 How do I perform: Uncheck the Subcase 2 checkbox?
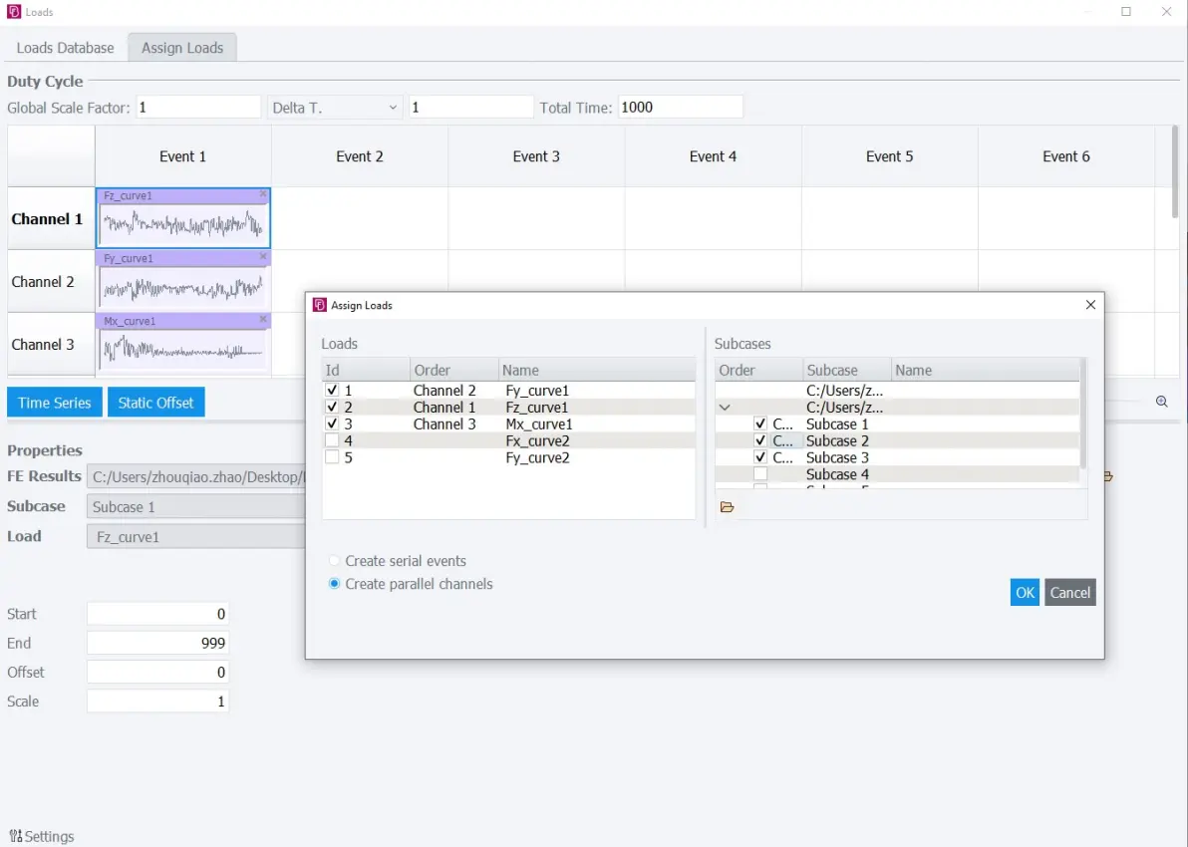click(x=759, y=440)
